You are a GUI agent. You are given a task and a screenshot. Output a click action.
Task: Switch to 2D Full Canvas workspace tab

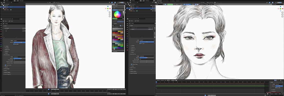coord(166,1)
